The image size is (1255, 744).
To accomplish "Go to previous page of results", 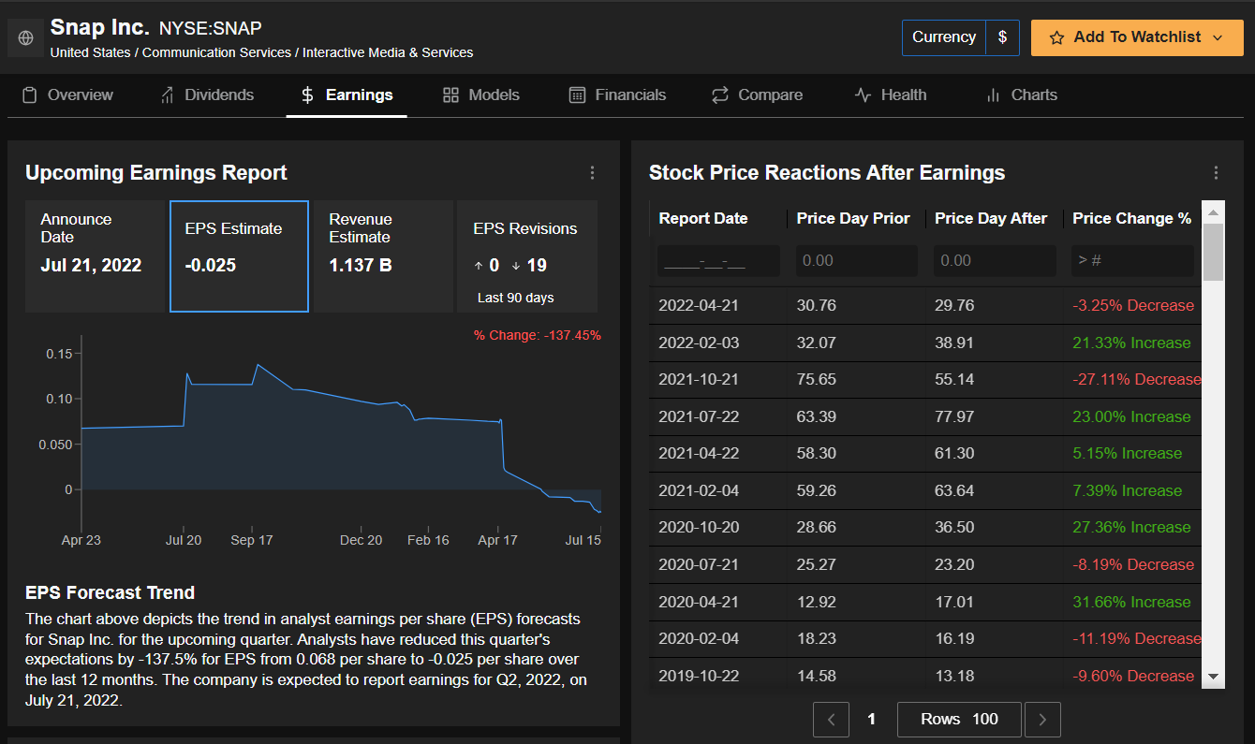I will pos(831,720).
